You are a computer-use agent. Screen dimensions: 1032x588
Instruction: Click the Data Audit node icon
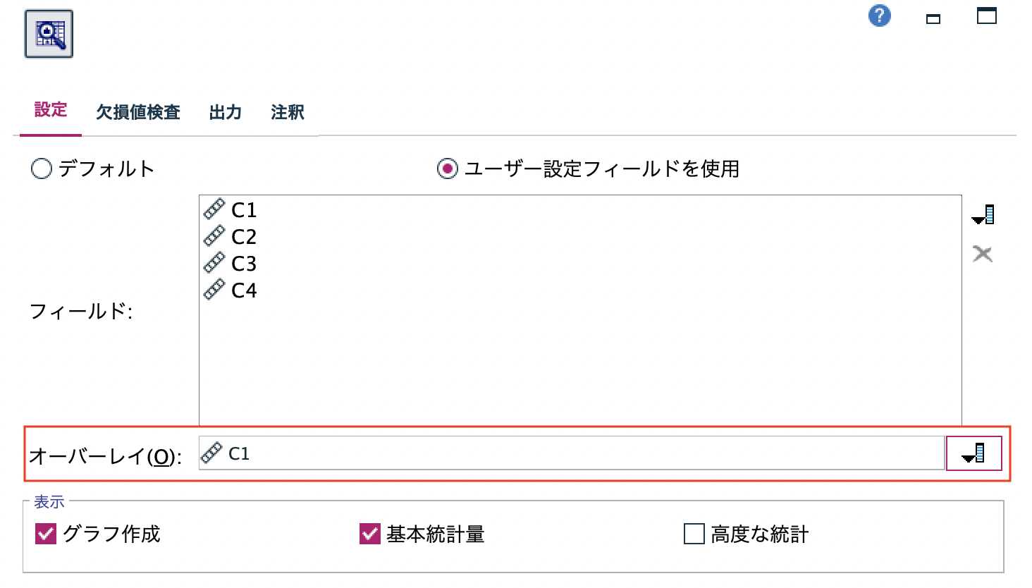click(47, 32)
